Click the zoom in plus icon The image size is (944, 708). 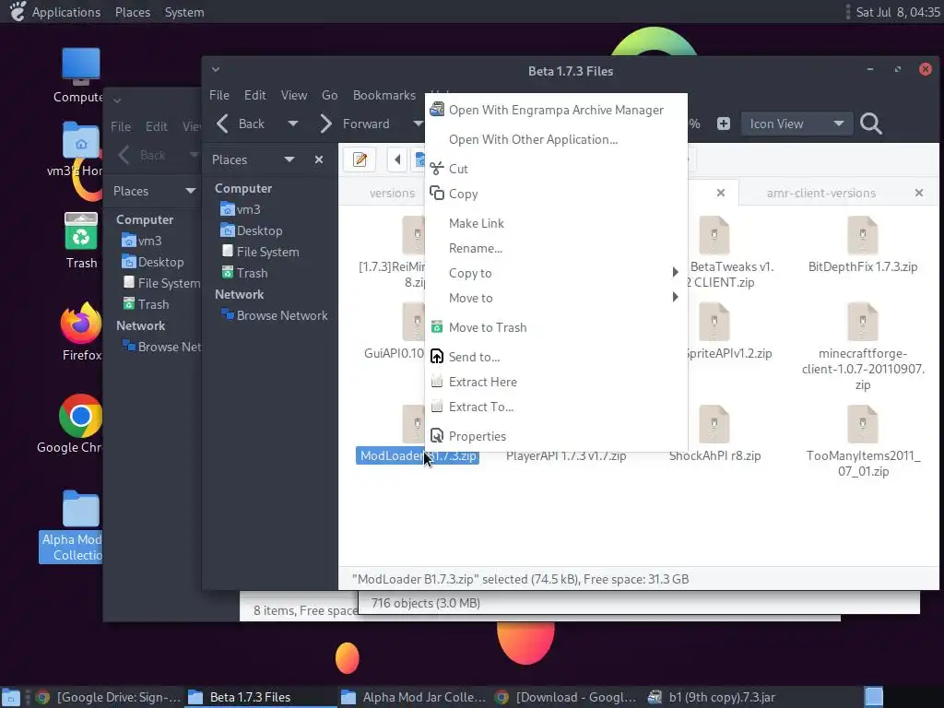[723, 124]
